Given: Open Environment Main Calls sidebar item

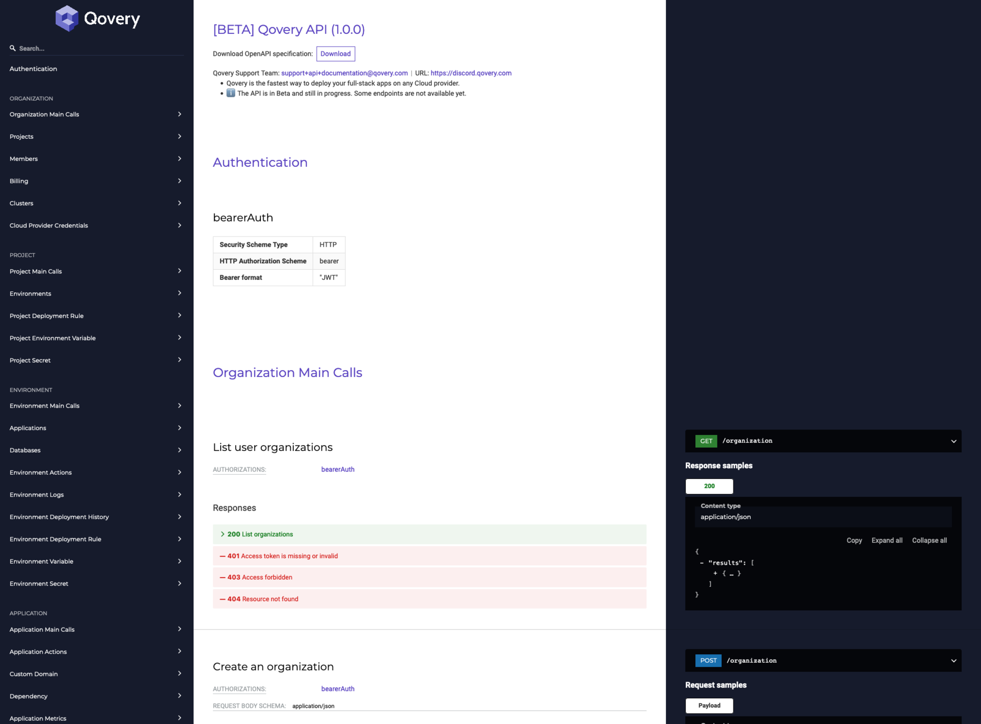Looking at the screenshot, I should coord(97,406).
